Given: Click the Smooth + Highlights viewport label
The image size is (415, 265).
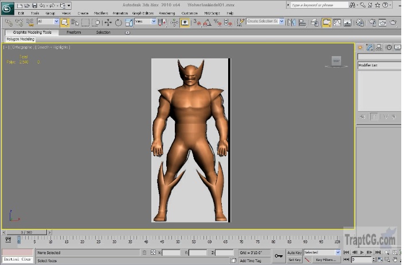Looking at the screenshot, I should [53, 48].
